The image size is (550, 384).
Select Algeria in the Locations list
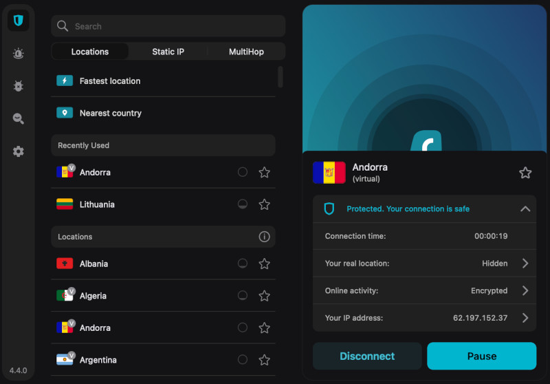coord(163,296)
